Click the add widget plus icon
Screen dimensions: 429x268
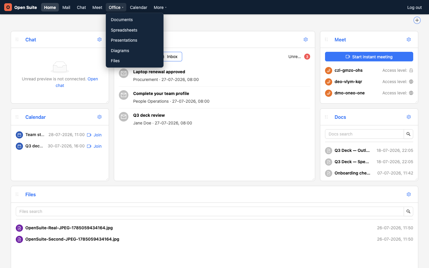(x=417, y=20)
